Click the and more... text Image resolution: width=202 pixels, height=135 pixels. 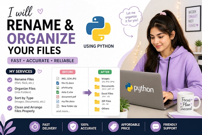pos(63,111)
